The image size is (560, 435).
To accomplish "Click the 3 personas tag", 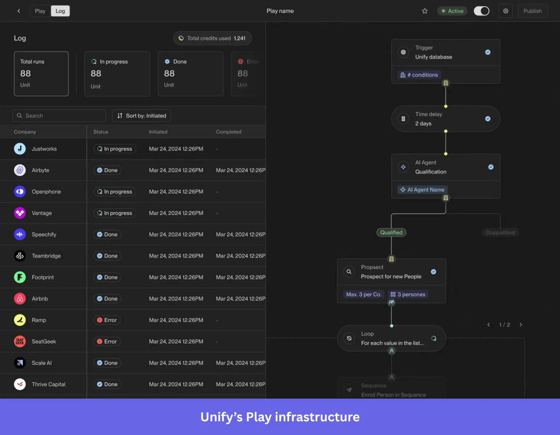I will click(408, 294).
